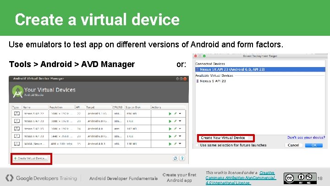The width and height of the screenshot is (330, 186).
Task: Click Cancel in Select Deployment Target dialog
Action: pyautogui.click(x=293, y=145)
